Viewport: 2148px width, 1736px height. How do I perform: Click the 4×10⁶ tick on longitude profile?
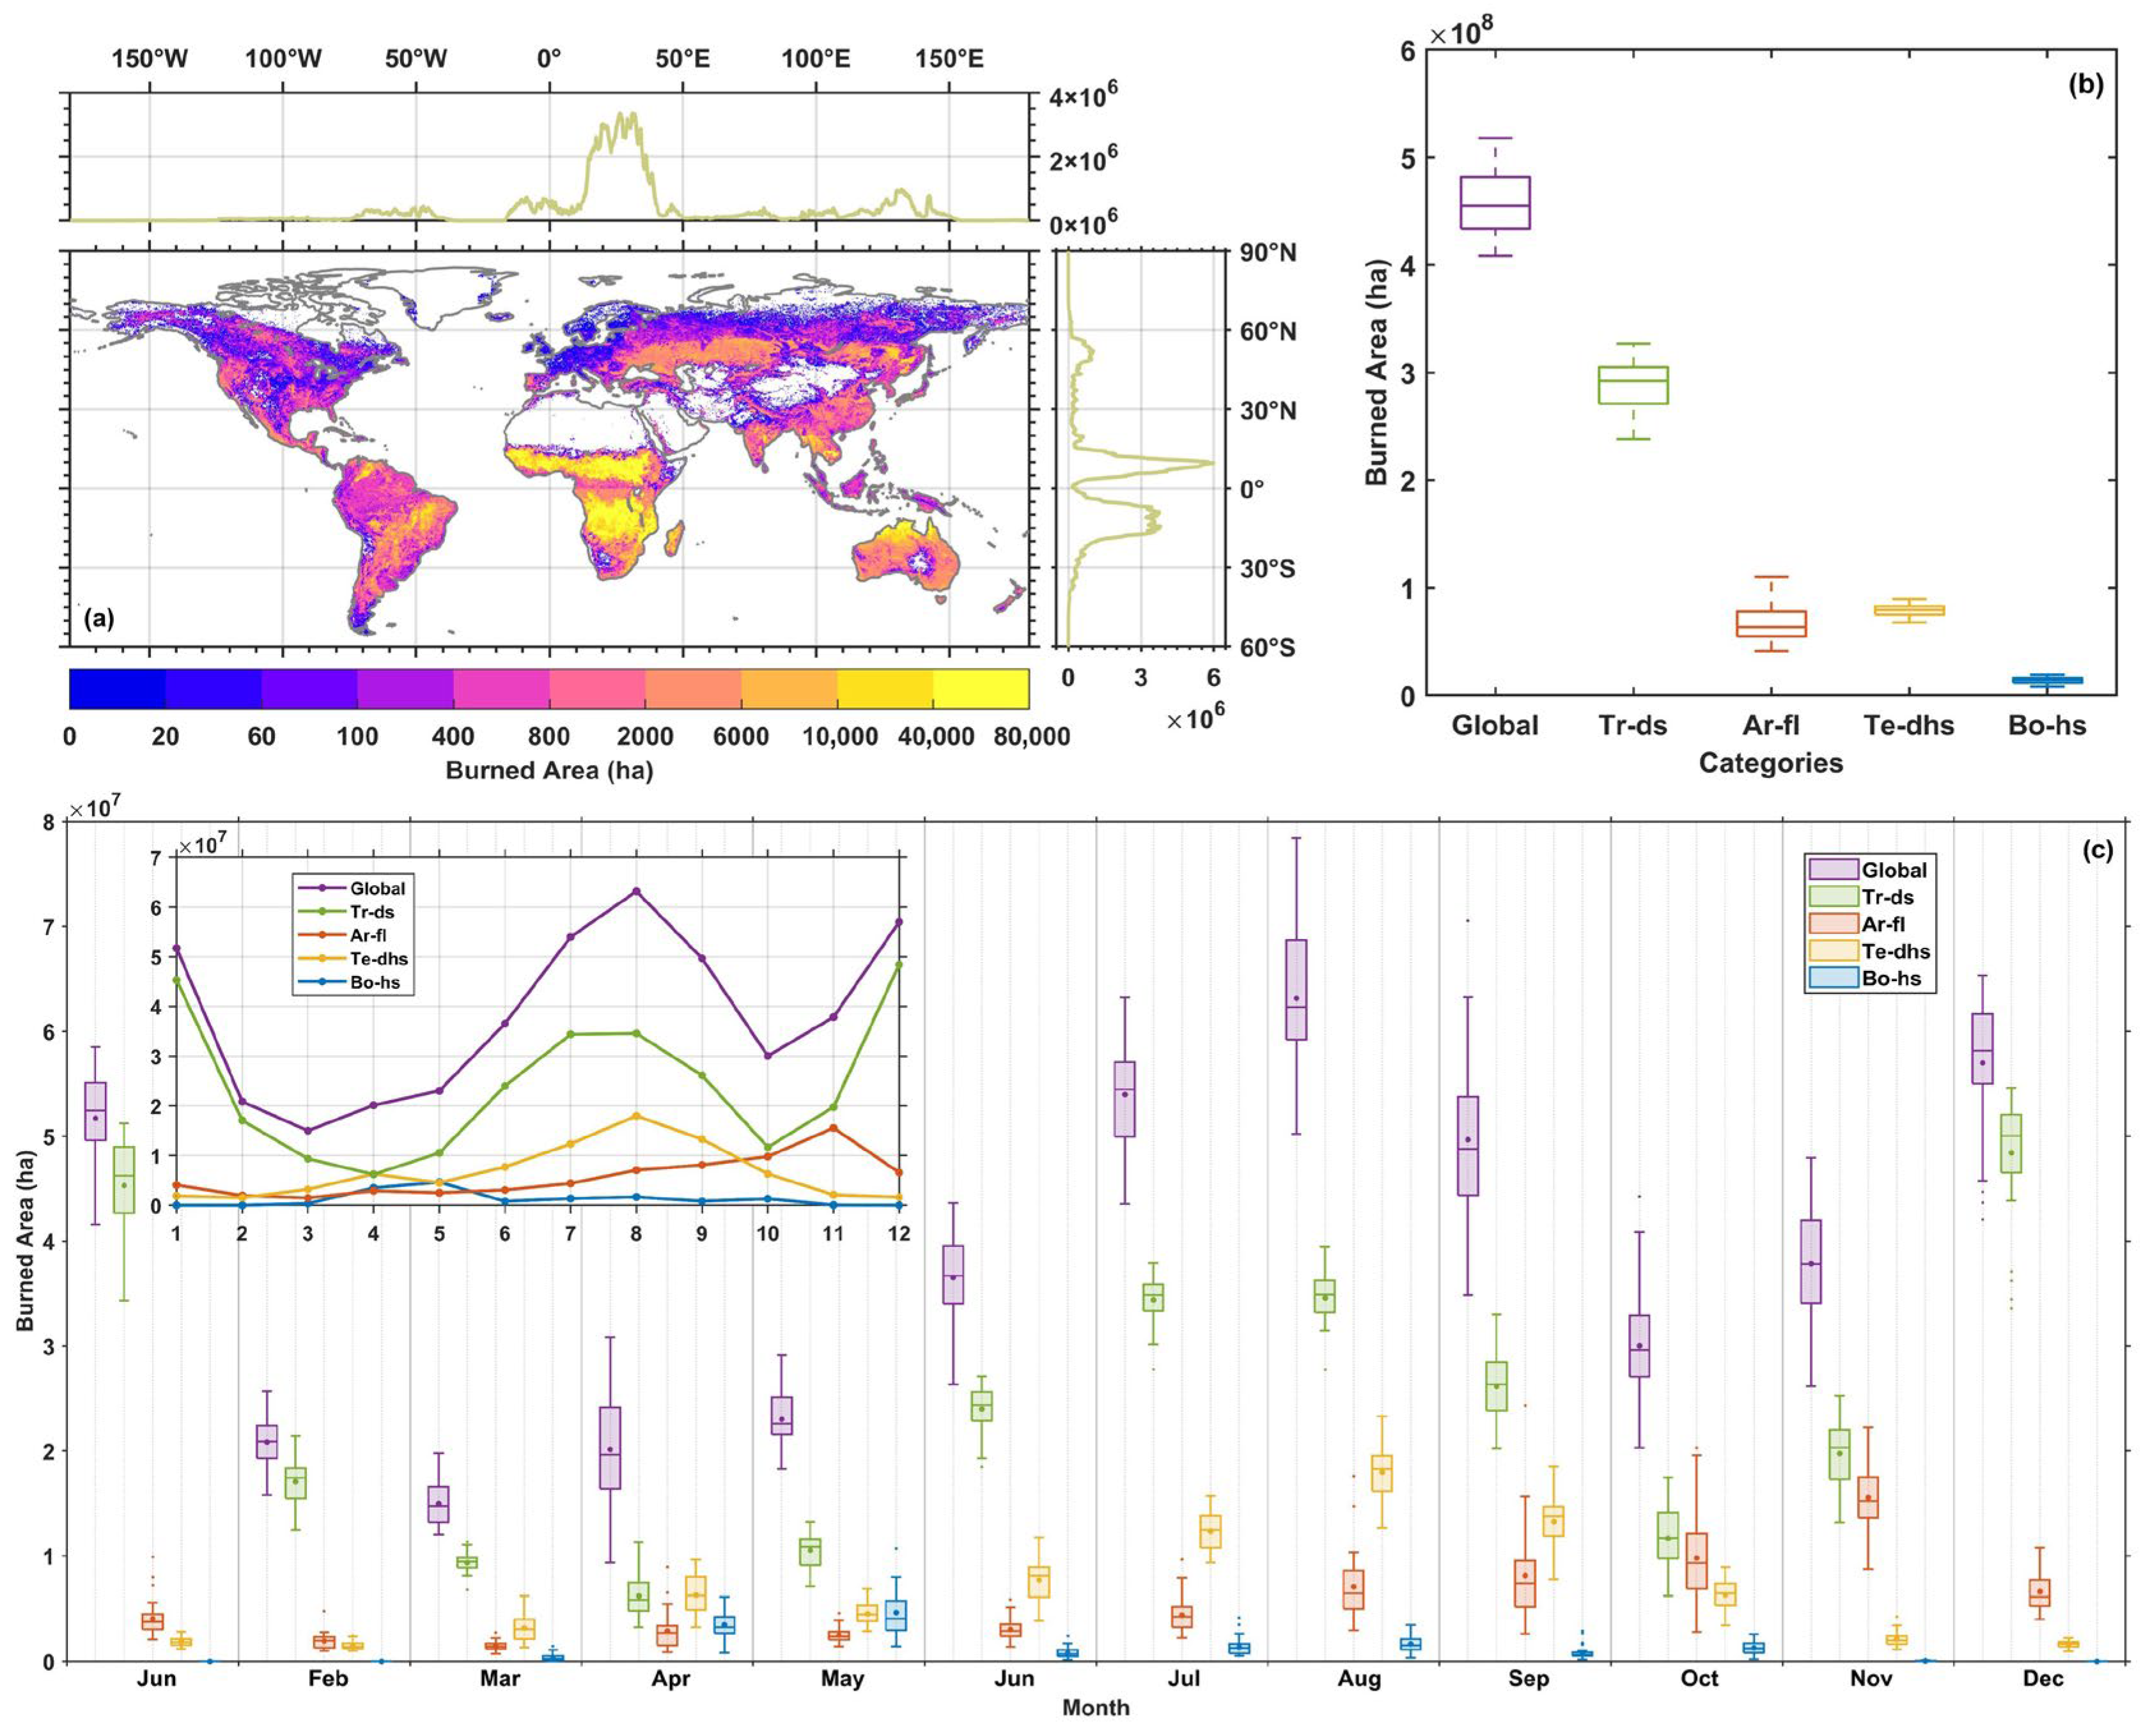1083,96
